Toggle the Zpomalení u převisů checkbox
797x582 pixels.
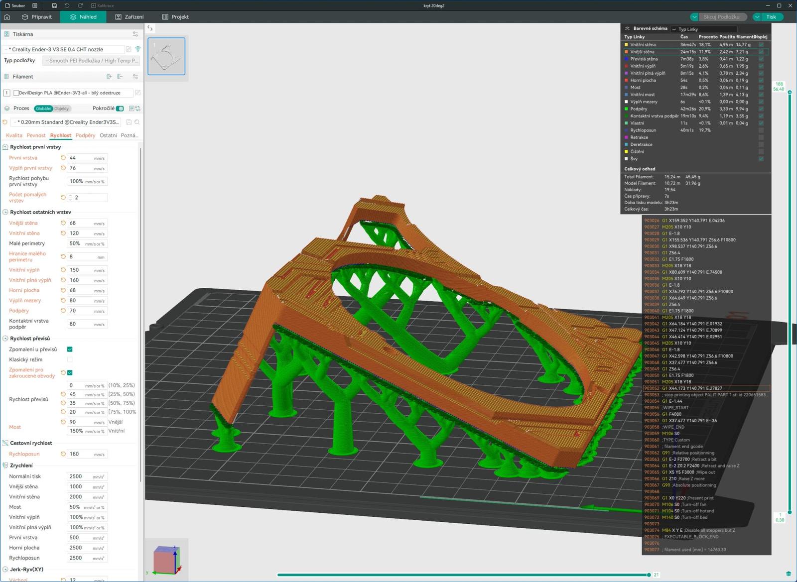(x=70, y=349)
